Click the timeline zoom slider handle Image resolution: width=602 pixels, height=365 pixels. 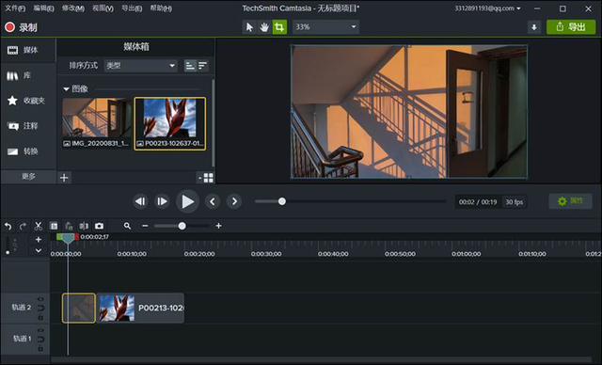tap(182, 226)
